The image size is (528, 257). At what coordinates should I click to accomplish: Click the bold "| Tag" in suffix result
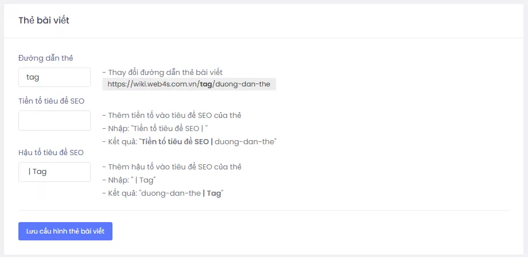[x=211, y=193]
